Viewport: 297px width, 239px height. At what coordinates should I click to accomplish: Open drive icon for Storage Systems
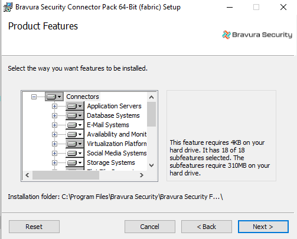tap(75, 162)
